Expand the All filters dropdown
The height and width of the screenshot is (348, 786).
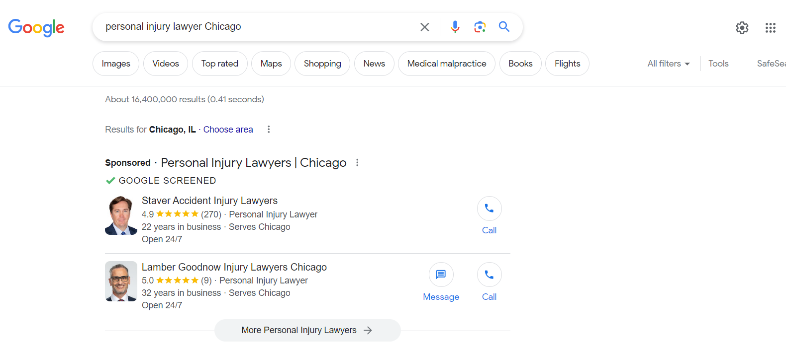click(669, 64)
